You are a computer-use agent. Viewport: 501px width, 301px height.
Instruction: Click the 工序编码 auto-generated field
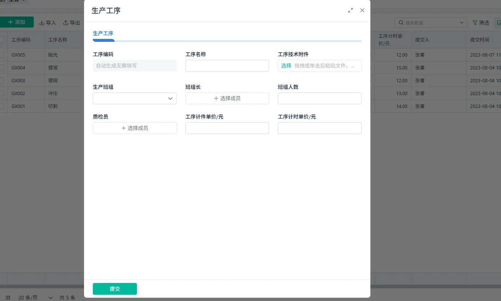135,66
